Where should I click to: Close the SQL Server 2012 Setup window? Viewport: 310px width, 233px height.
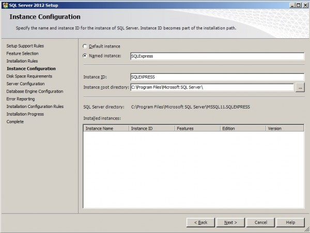(x=305, y=5)
